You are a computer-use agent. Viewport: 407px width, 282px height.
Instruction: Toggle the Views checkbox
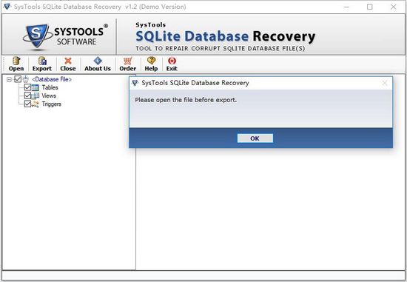tap(27, 95)
